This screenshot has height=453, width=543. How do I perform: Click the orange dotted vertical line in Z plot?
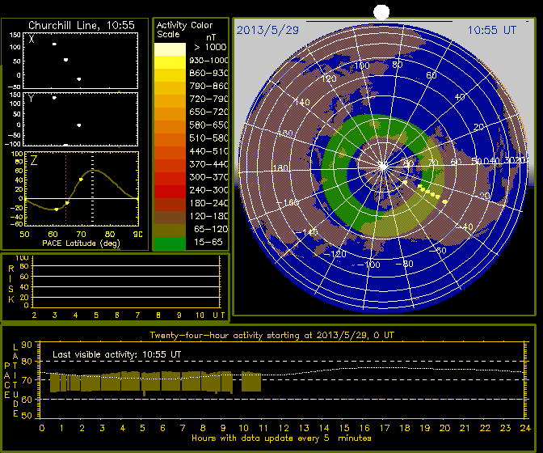point(65,189)
